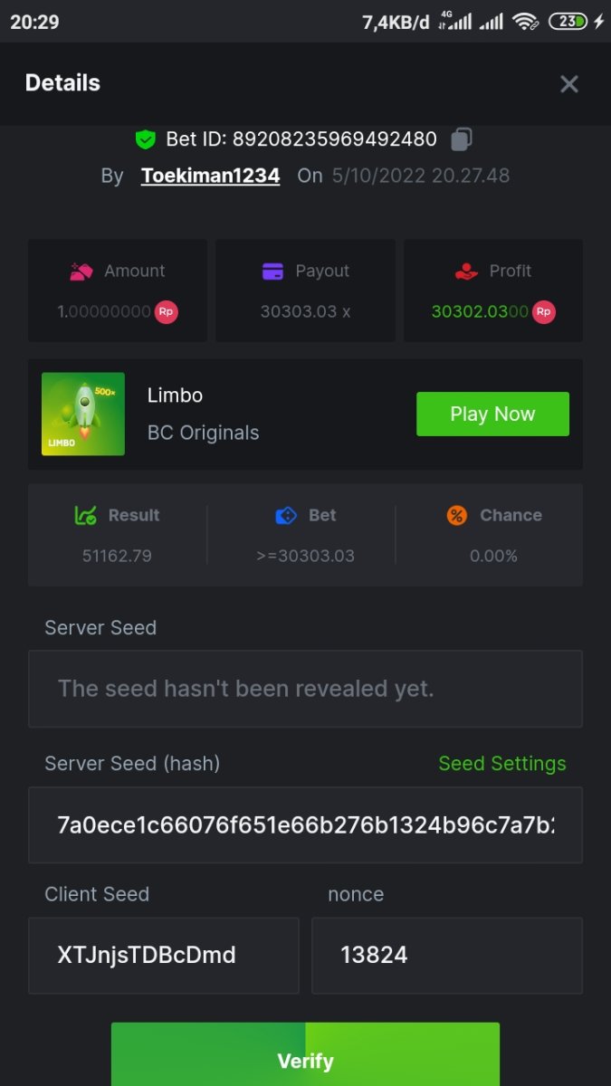Click the Play Now button

click(x=492, y=414)
